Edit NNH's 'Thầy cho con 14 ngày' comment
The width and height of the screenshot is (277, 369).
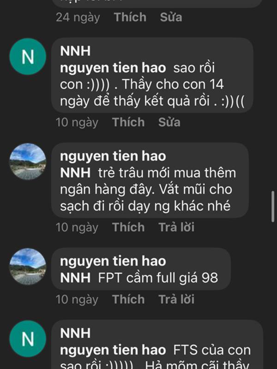[169, 122]
